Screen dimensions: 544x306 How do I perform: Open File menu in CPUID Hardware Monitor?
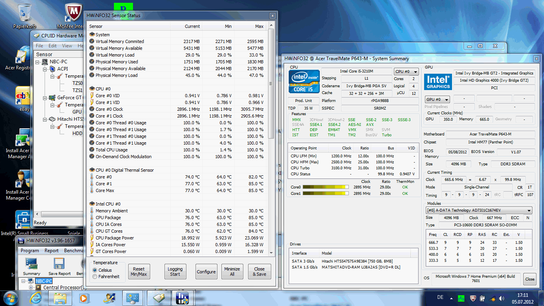coord(40,46)
